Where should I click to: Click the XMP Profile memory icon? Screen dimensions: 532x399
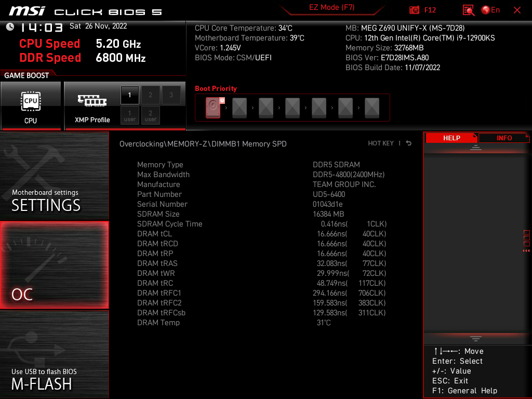(92, 101)
